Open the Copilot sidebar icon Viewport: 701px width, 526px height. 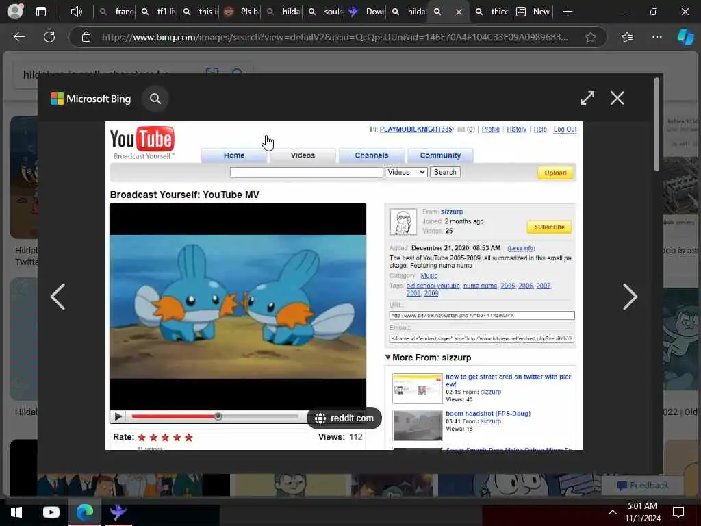685,37
